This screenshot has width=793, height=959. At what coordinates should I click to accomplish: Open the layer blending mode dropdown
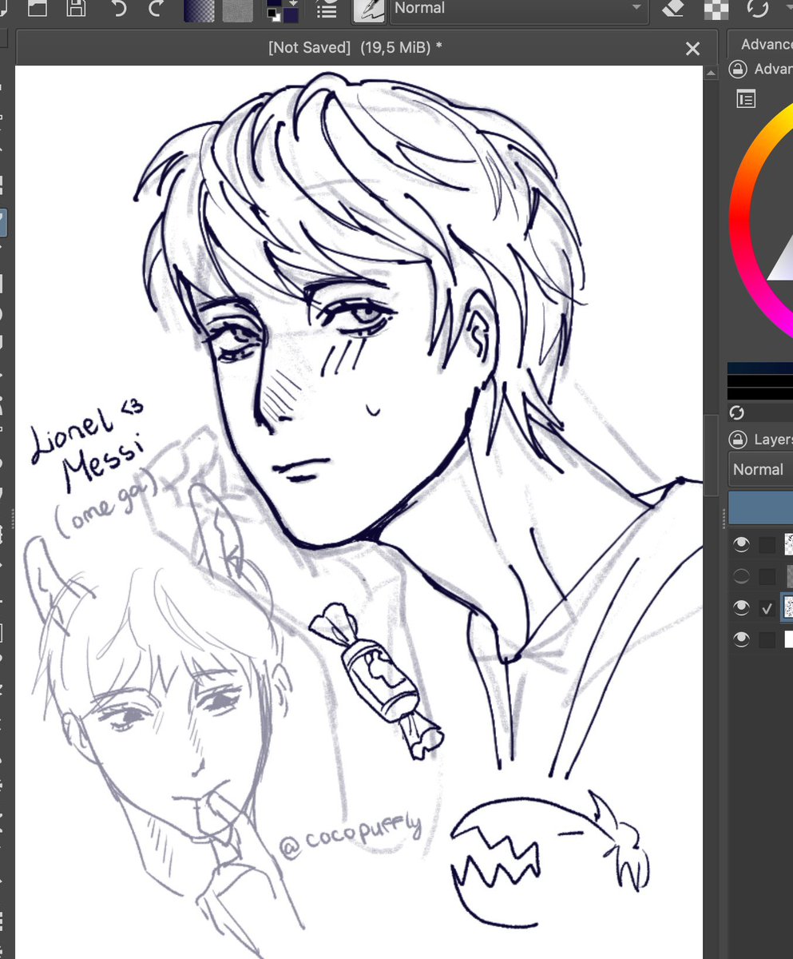tap(761, 469)
